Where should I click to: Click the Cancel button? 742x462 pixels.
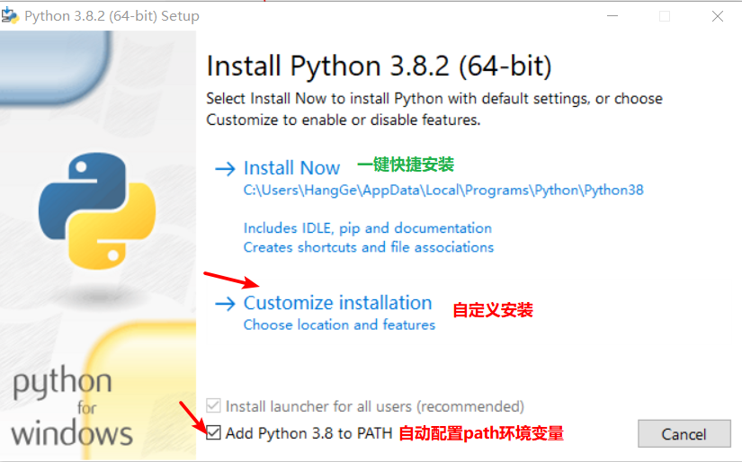684,433
